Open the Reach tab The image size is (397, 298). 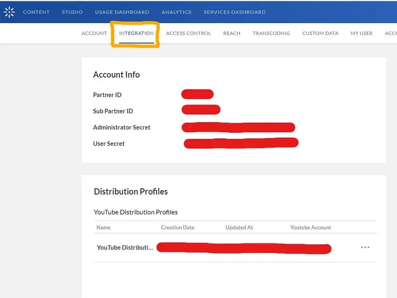[x=232, y=34]
